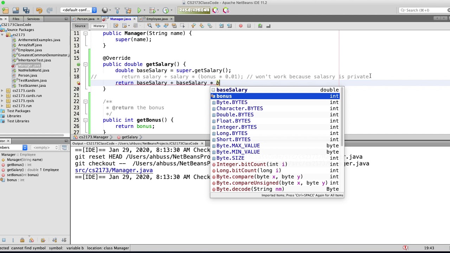Stop macro recording square icon
Viewport: 450px width, 253px height.
point(249,26)
